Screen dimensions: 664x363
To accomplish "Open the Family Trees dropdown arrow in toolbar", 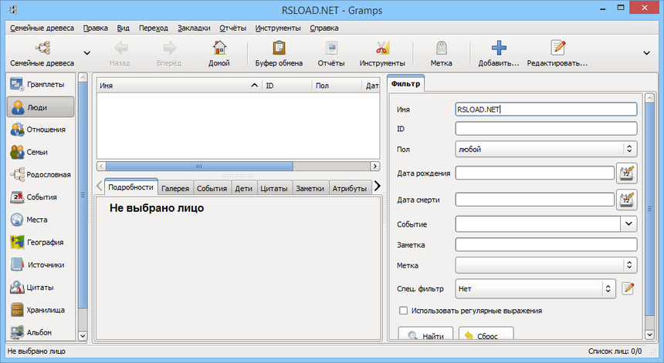I will [x=86, y=53].
